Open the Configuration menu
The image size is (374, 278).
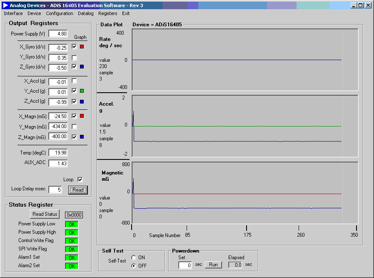click(60, 13)
